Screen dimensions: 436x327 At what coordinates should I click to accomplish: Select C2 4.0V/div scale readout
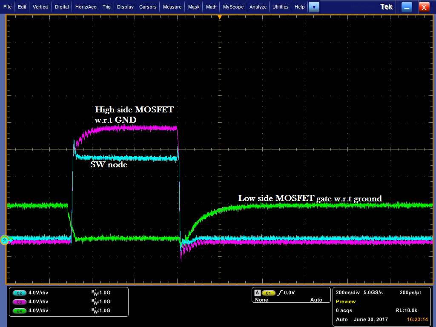38,293
